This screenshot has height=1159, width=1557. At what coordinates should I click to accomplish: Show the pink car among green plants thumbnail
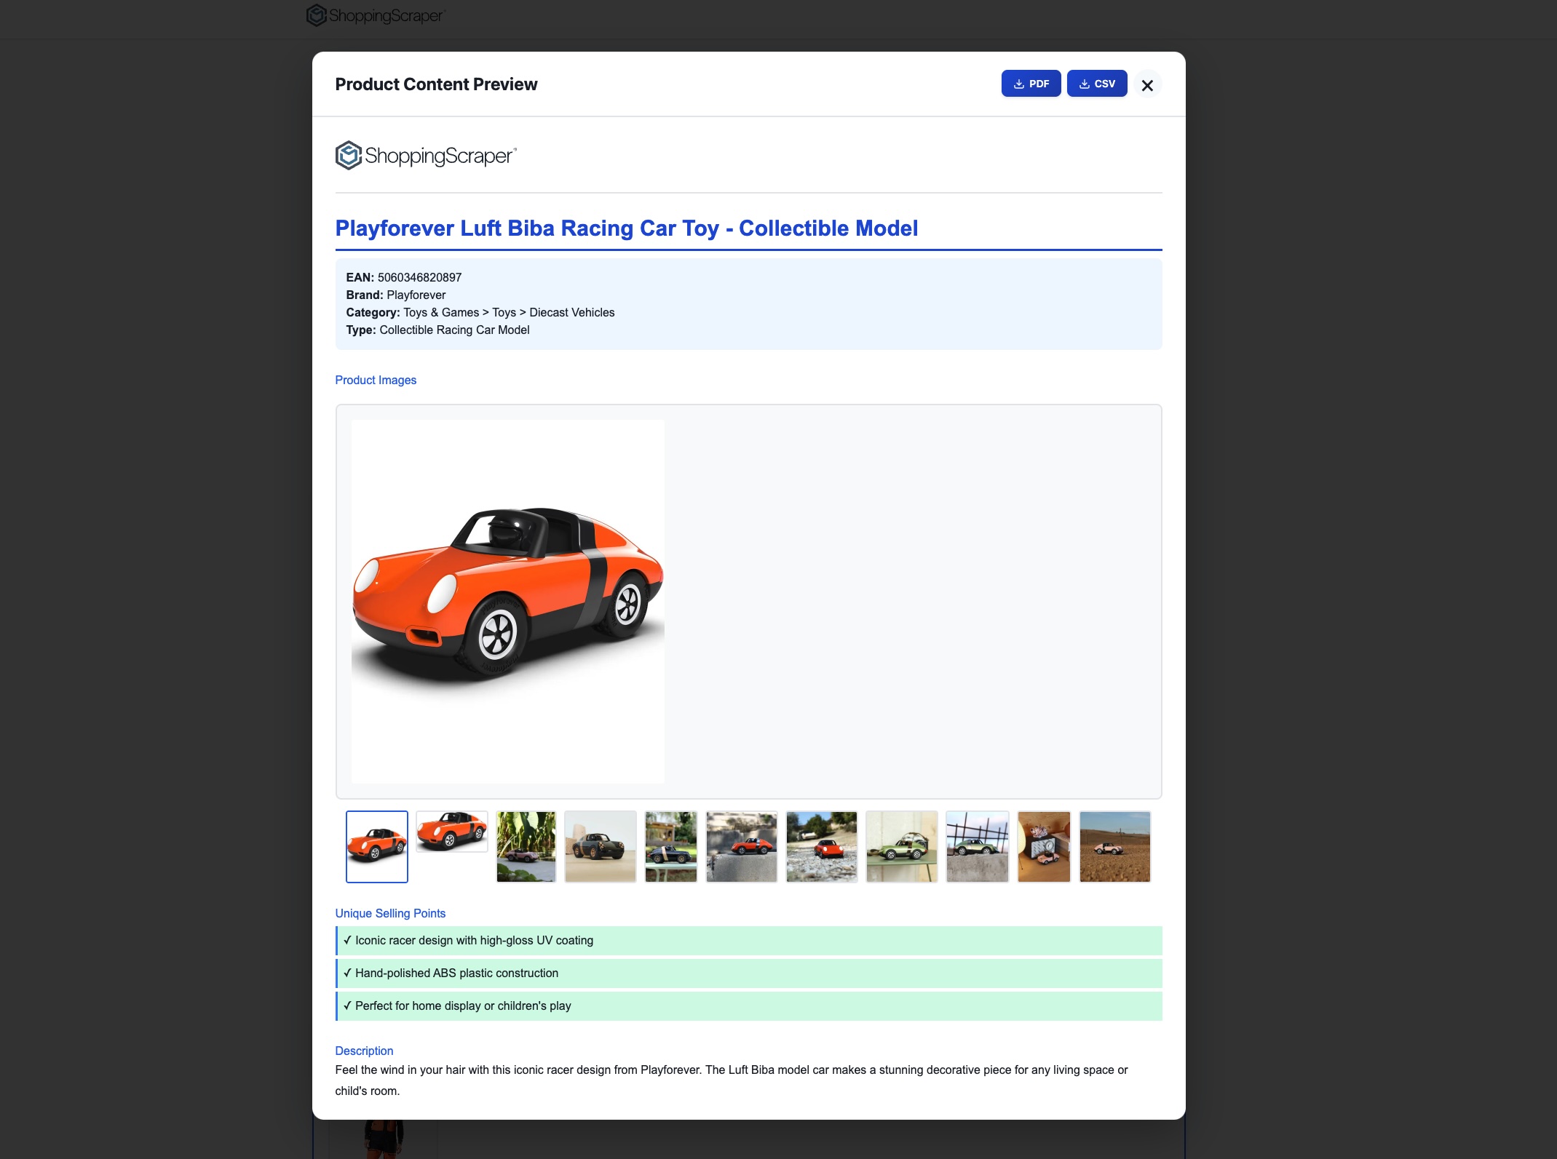point(526,846)
